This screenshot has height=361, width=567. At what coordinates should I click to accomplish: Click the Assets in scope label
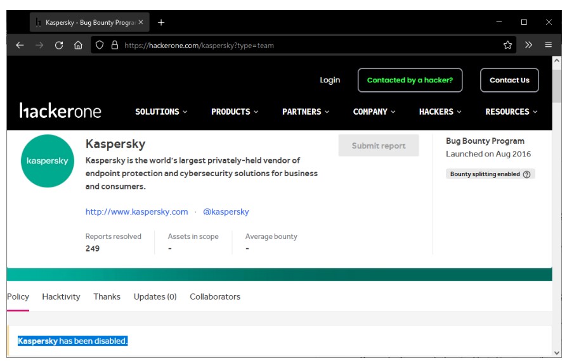pyautogui.click(x=193, y=236)
